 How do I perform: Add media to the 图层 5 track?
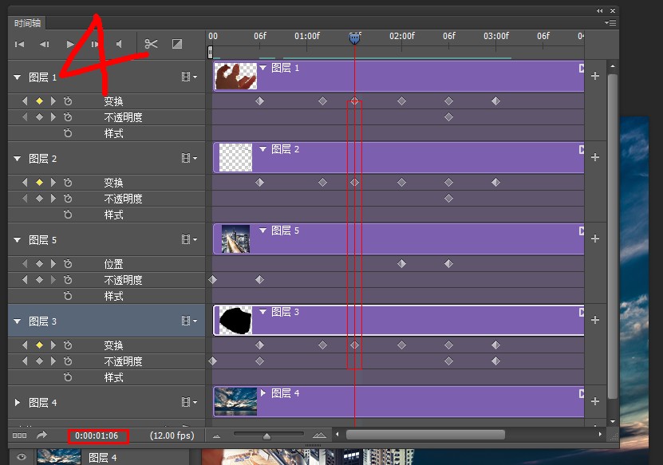[595, 238]
